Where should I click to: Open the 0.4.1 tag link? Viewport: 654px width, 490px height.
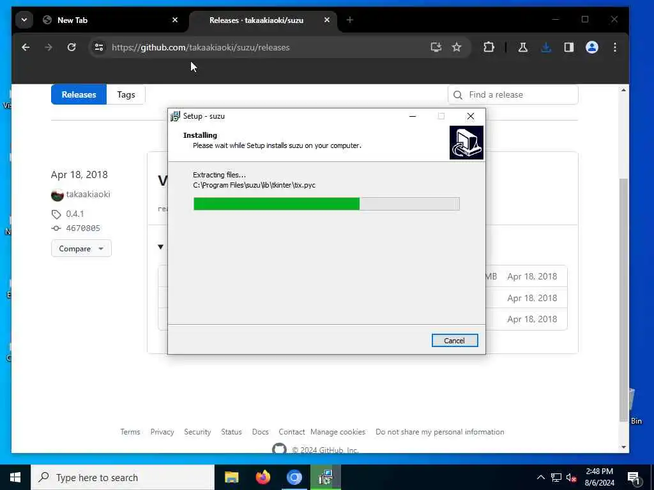click(75, 214)
